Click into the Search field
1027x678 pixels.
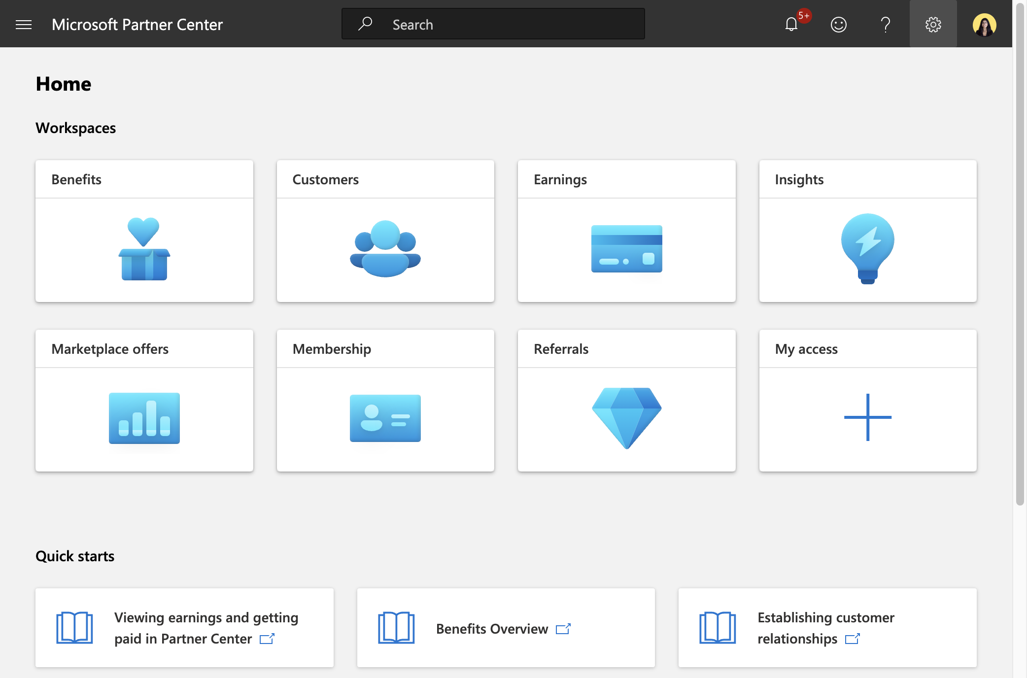point(493,24)
